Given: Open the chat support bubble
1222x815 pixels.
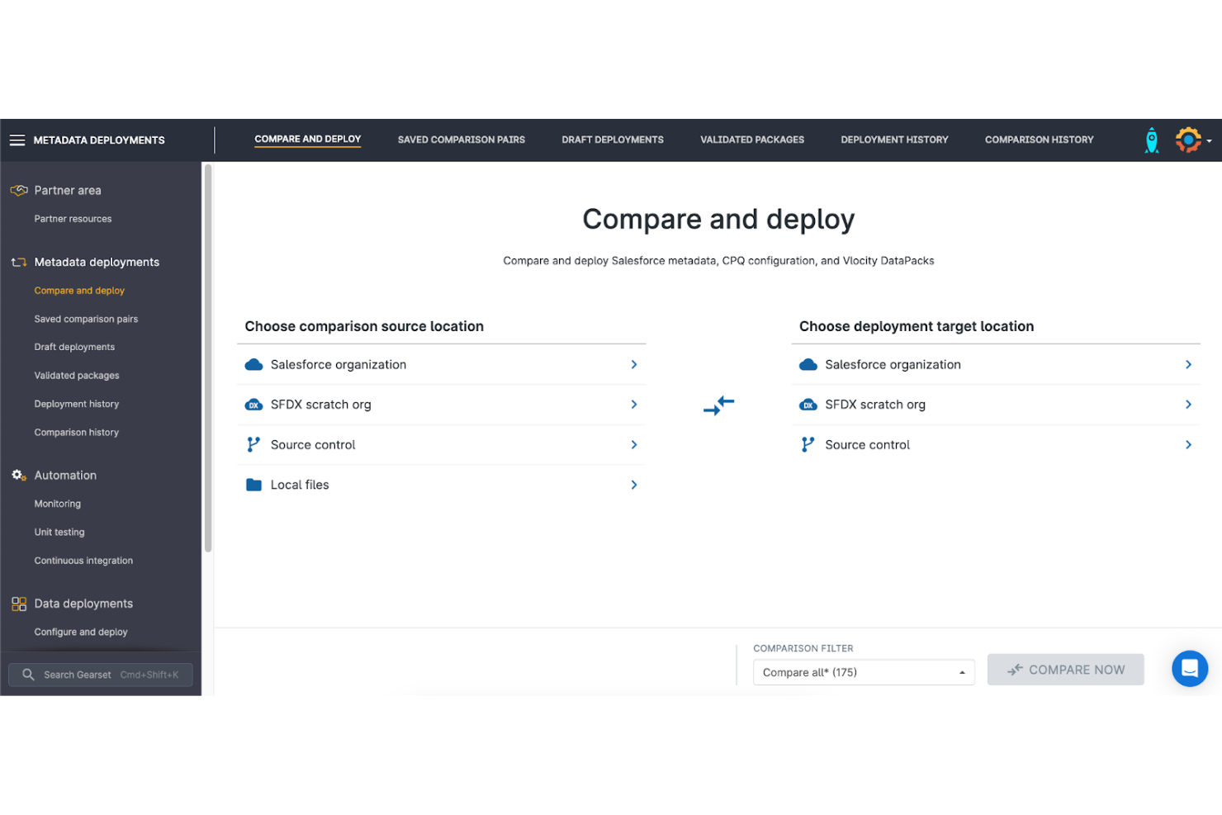Looking at the screenshot, I should click(1190, 669).
